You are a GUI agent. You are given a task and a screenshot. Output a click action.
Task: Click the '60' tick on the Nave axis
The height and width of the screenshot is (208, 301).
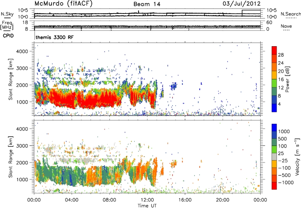[x=269, y=23]
